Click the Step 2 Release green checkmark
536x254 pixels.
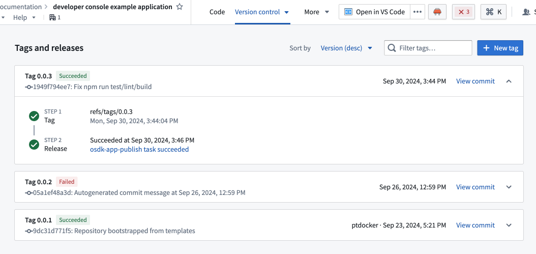[34, 145]
